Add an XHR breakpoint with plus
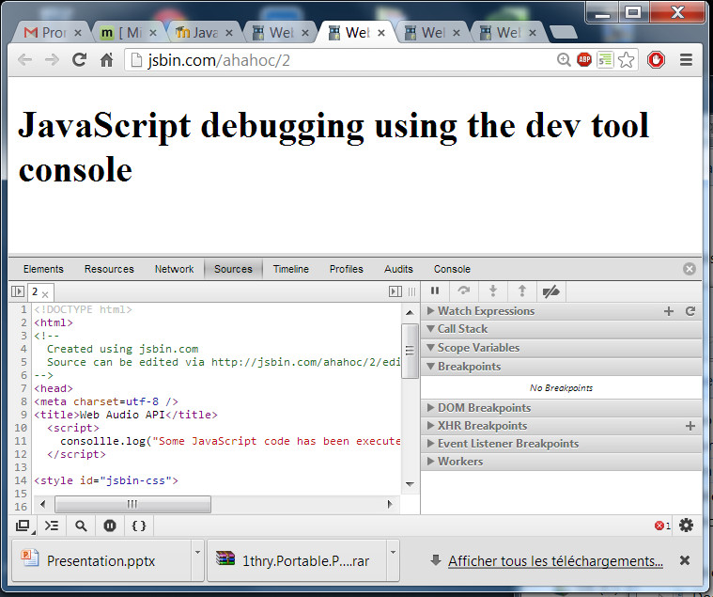The height and width of the screenshot is (597, 713). click(x=690, y=426)
